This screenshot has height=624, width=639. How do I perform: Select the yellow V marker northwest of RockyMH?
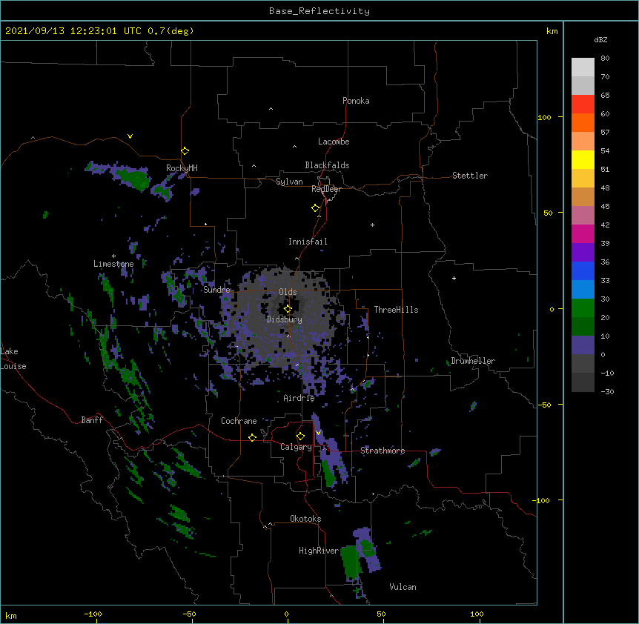[130, 136]
